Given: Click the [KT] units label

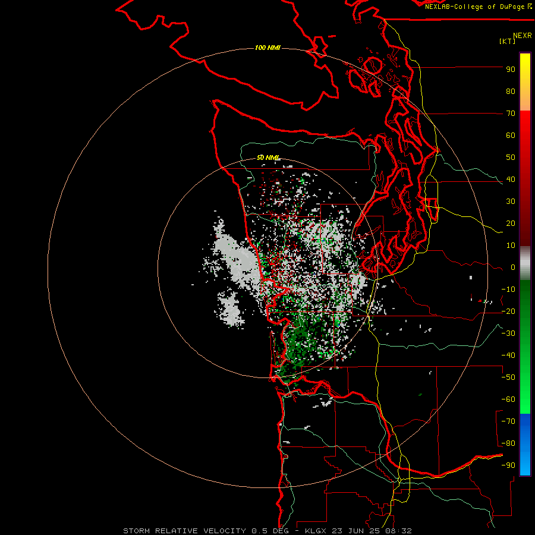Looking at the screenshot, I should coord(508,41).
